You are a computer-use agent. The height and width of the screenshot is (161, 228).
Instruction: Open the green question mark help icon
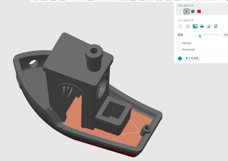click(180, 59)
